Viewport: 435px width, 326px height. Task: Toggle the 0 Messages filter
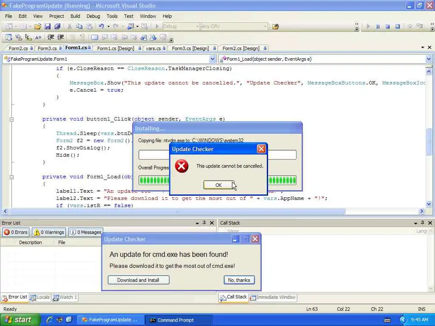point(86,232)
